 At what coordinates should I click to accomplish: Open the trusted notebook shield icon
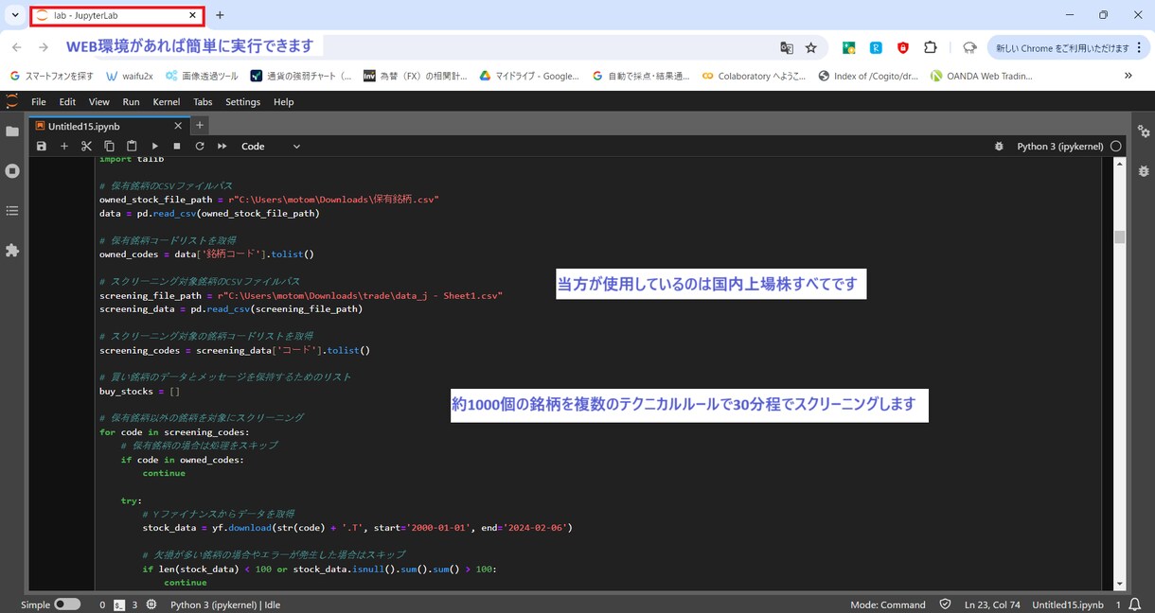945,604
